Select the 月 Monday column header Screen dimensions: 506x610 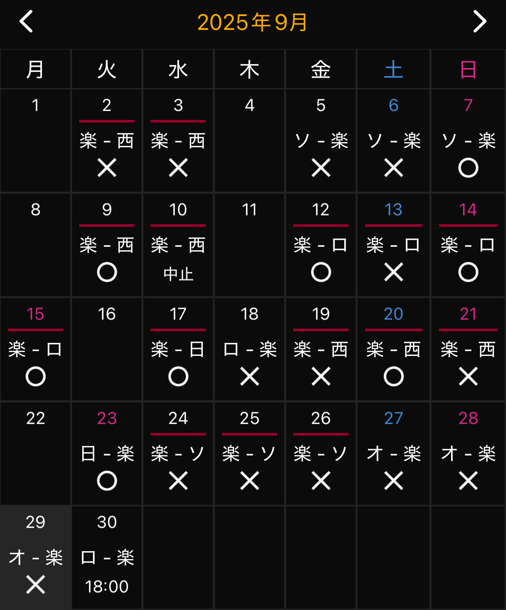tap(35, 70)
